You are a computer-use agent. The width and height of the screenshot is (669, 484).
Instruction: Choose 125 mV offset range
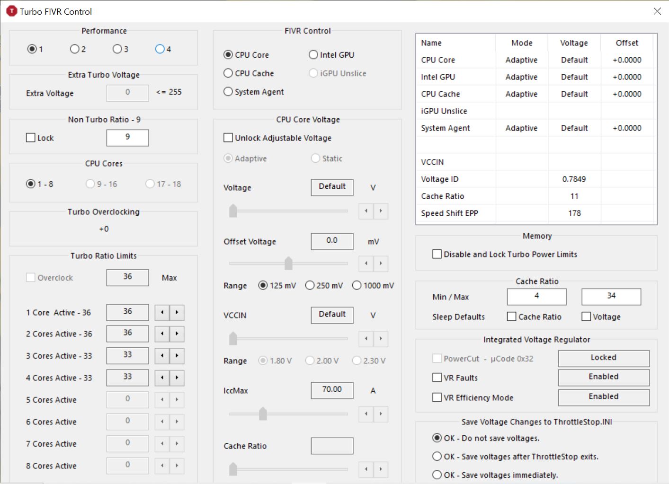point(263,285)
